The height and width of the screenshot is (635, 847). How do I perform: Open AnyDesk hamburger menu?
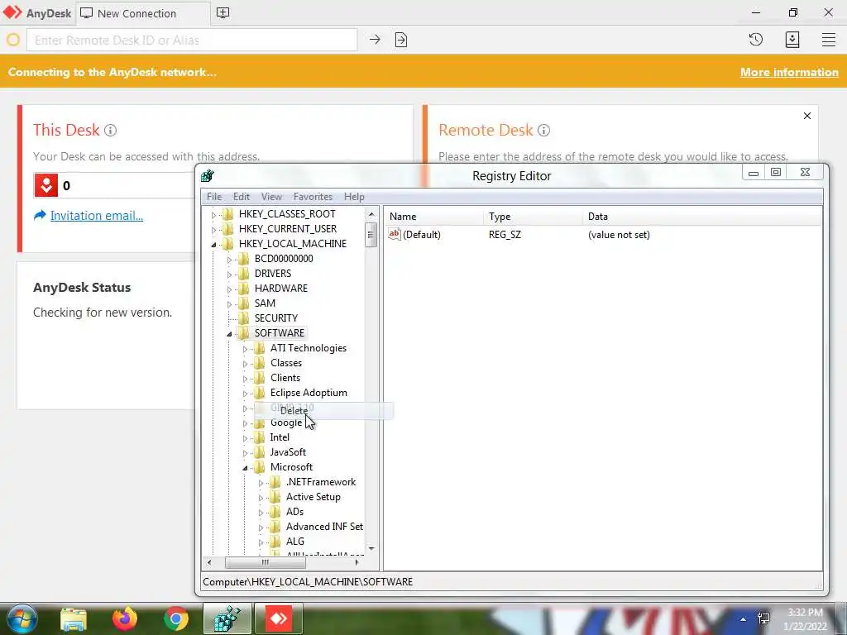click(829, 40)
